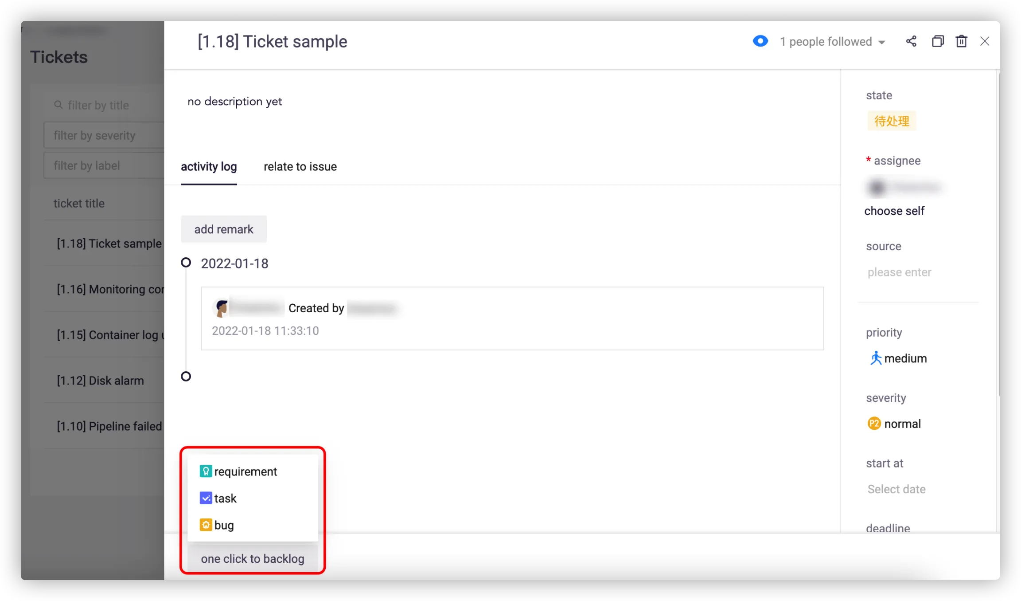Click the copy ticket icon
1021x601 pixels.
tap(938, 41)
